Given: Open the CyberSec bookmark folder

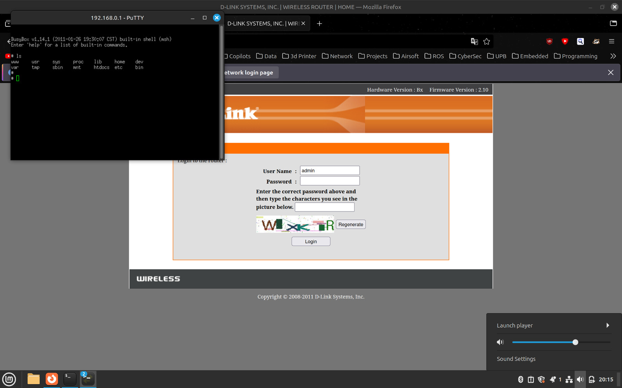Looking at the screenshot, I should 465,56.
